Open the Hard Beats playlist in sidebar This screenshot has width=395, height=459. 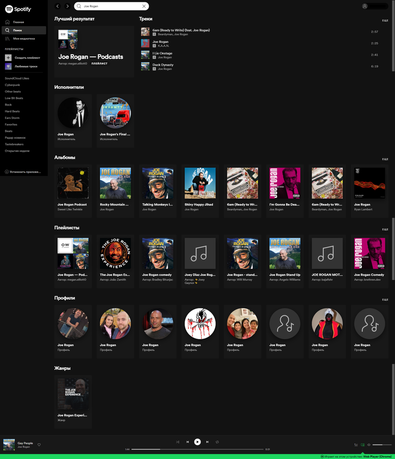(x=12, y=111)
